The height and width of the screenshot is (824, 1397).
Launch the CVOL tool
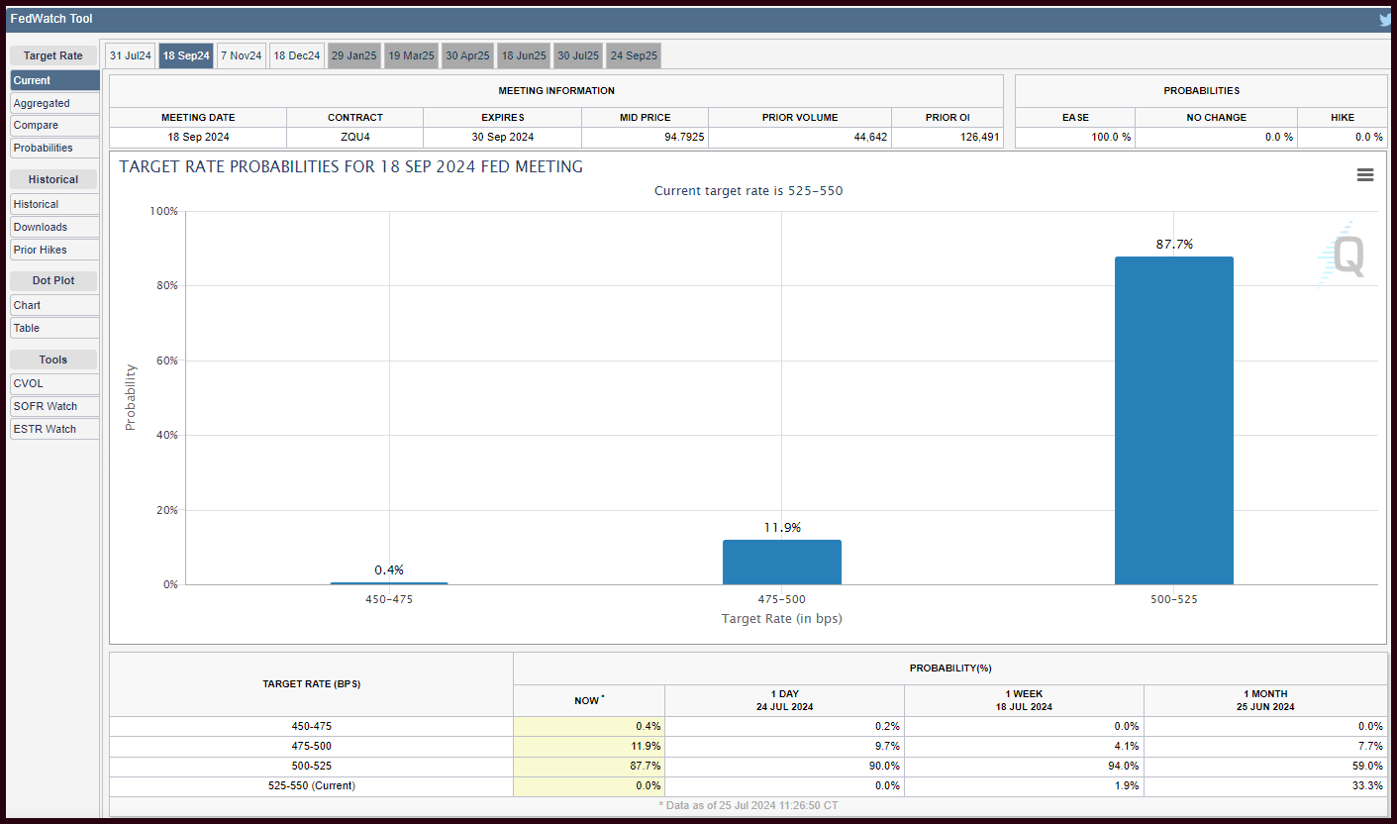(x=54, y=384)
